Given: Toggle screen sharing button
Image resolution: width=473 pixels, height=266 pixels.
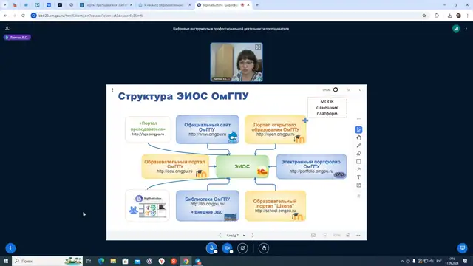Looking at the screenshot, I should pyautogui.click(x=242, y=248).
